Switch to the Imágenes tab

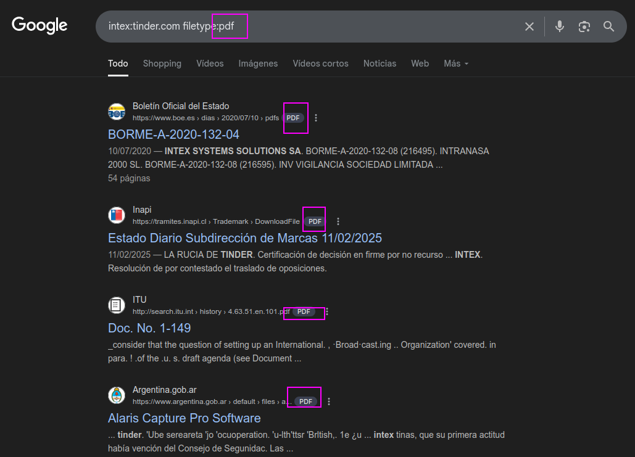(258, 64)
